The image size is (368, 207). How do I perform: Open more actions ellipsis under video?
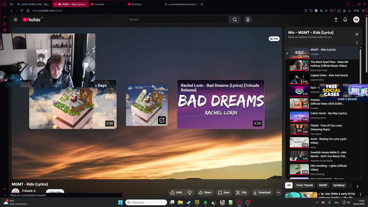(278, 192)
